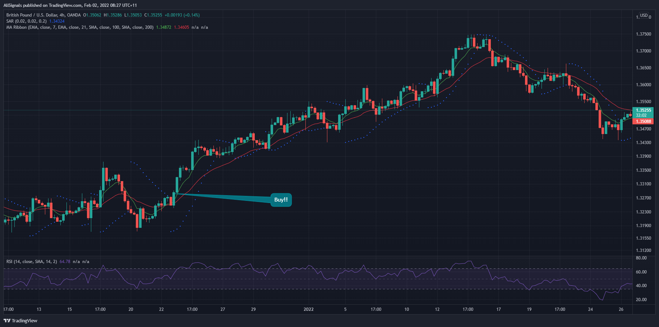659x327 pixels.
Task: Click RSI axis level 80.00
Action: 641,258
